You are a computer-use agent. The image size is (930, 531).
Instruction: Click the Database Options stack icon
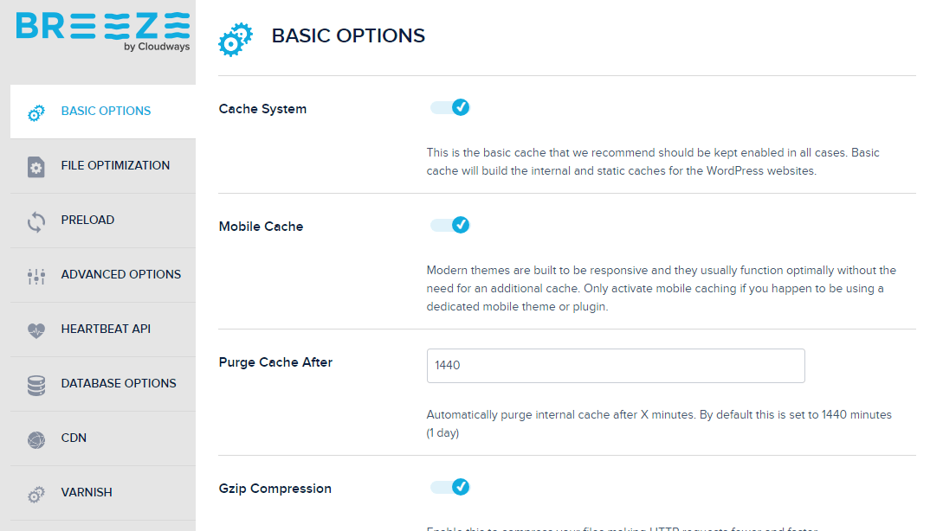[x=36, y=385]
